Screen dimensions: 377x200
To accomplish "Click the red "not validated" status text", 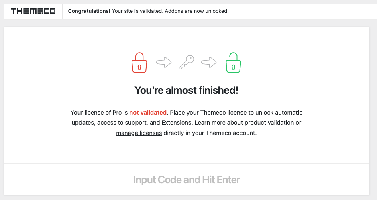I will (148, 113).
